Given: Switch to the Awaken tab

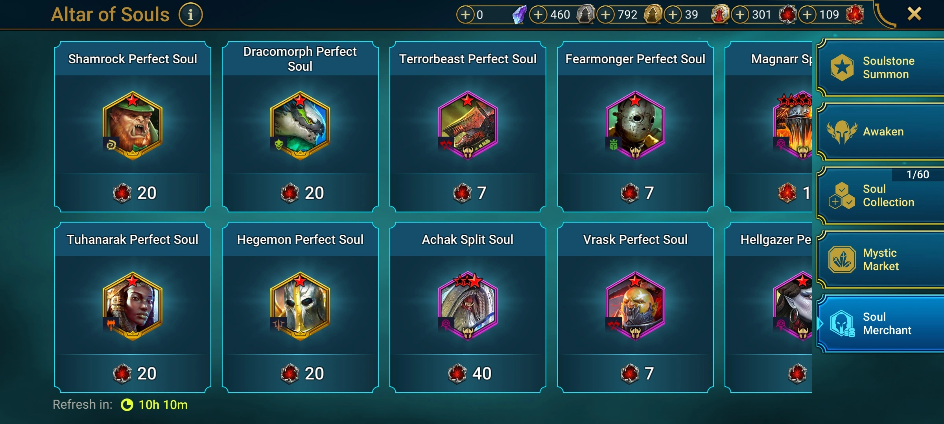Looking at the screenshot, I should pos(880,132).
